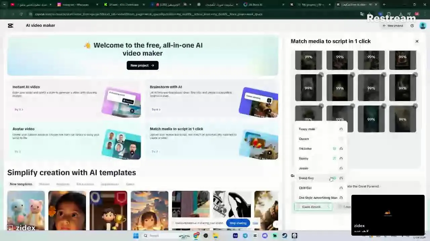Switch to the Meta AI browser tab
The height and width of the screenshot is (241, 430).
coord(264,5)
